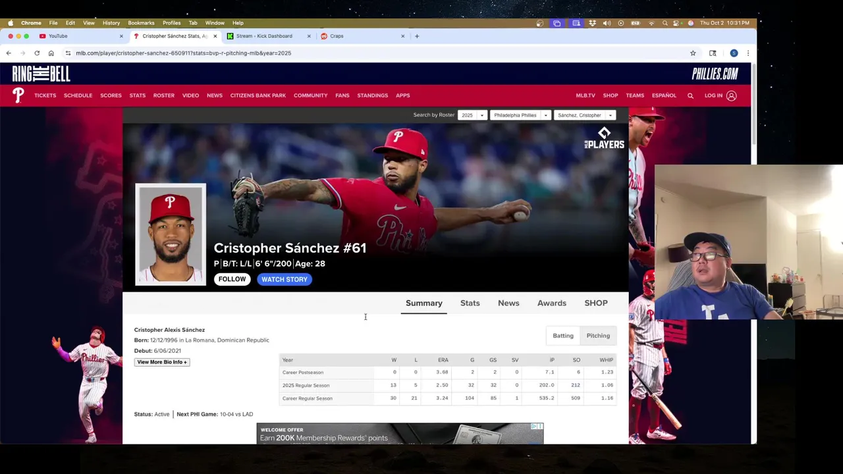Switch to the YouTube browser tab
Viewport: 843px width, 474px height.
coord(79,36)
